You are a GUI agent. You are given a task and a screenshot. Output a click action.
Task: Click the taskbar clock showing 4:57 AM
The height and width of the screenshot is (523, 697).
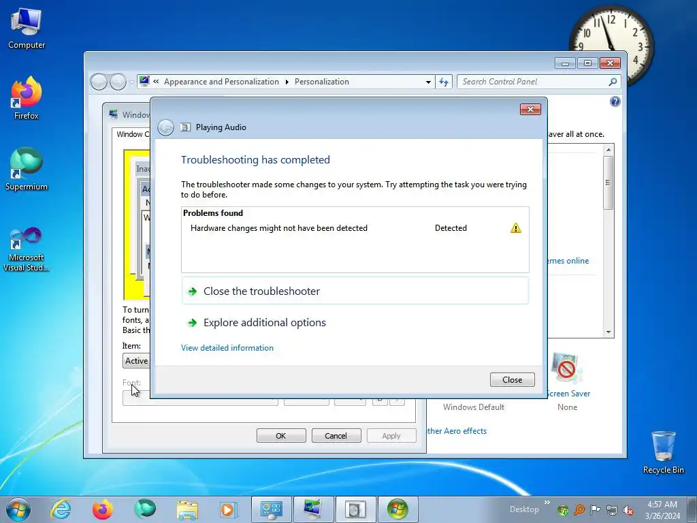[x=662, y=510]
